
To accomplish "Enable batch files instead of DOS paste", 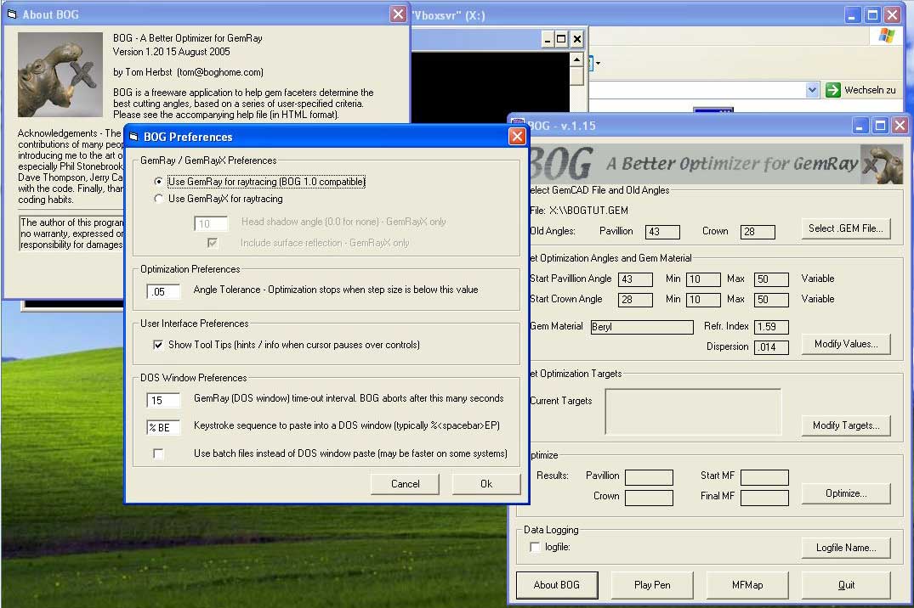I will click(x=158, y=453).
